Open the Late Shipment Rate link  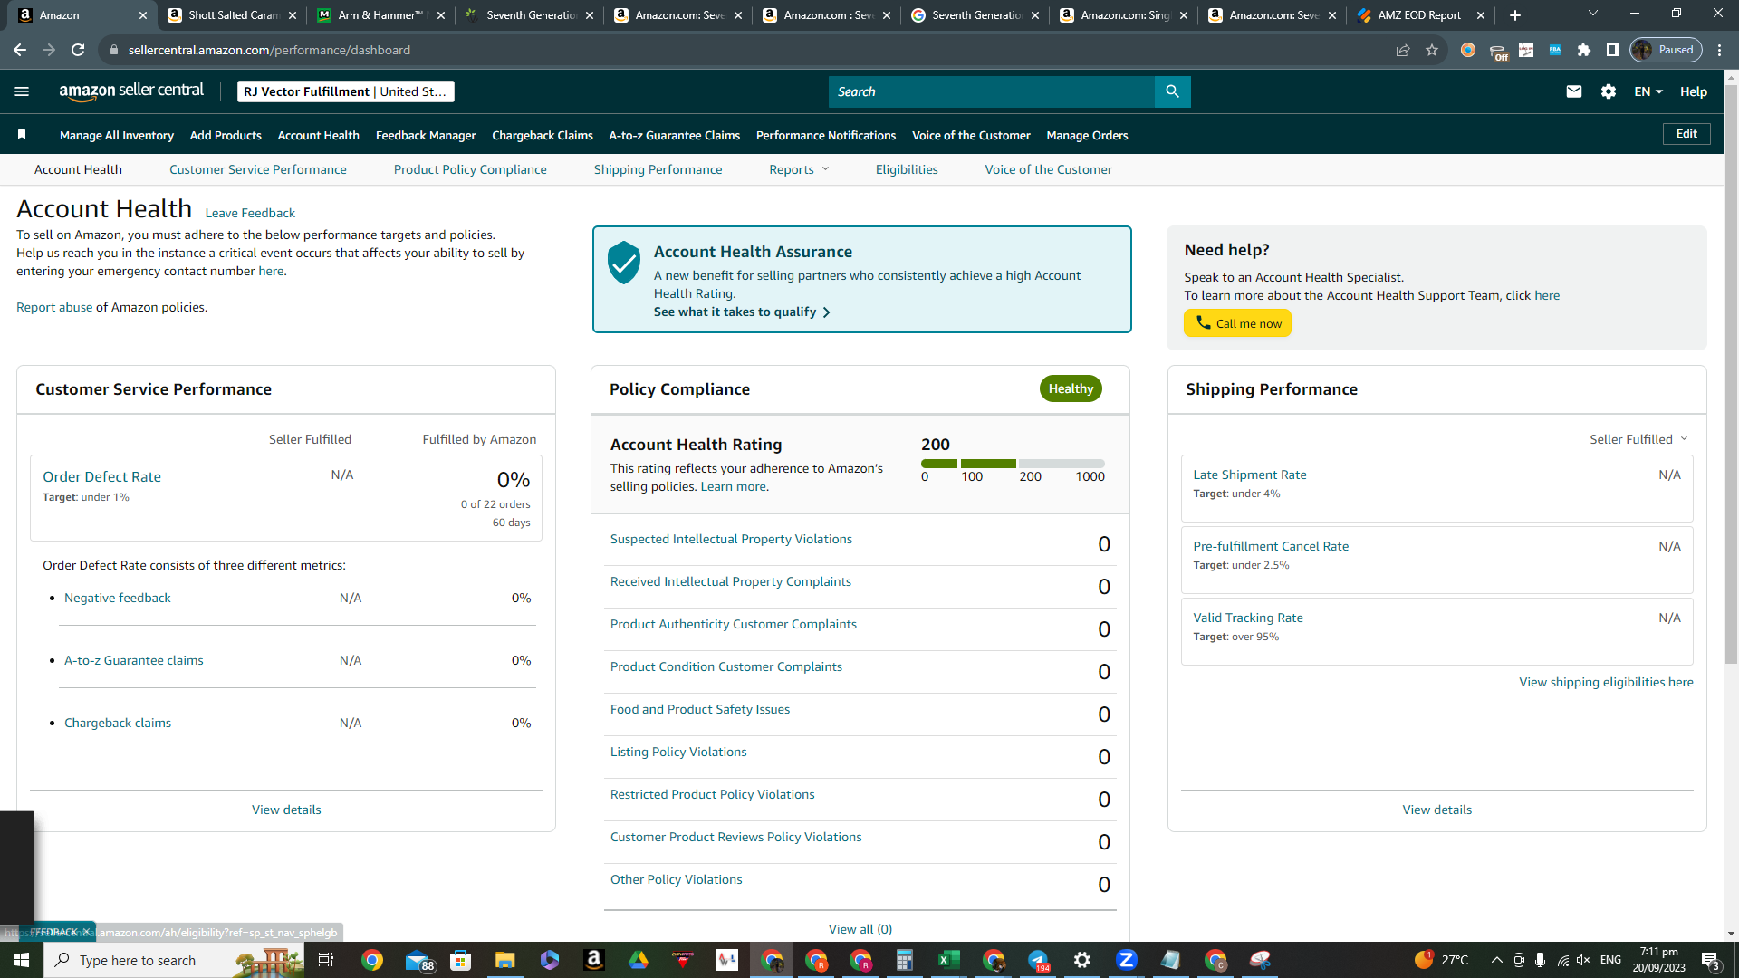pos(1249,475)
